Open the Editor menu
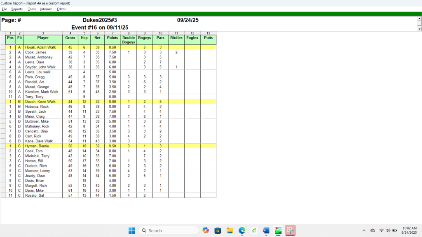 pos(61,9)
